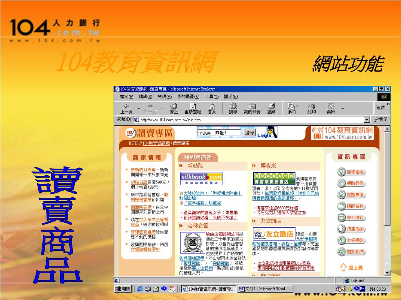Follow the 104教育資訊網 breadcrumb link
Image resolution: width=401 pixels, height=300 pixels.
(156, 143)
